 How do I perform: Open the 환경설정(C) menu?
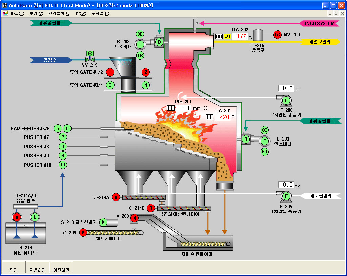coord(59,14)
